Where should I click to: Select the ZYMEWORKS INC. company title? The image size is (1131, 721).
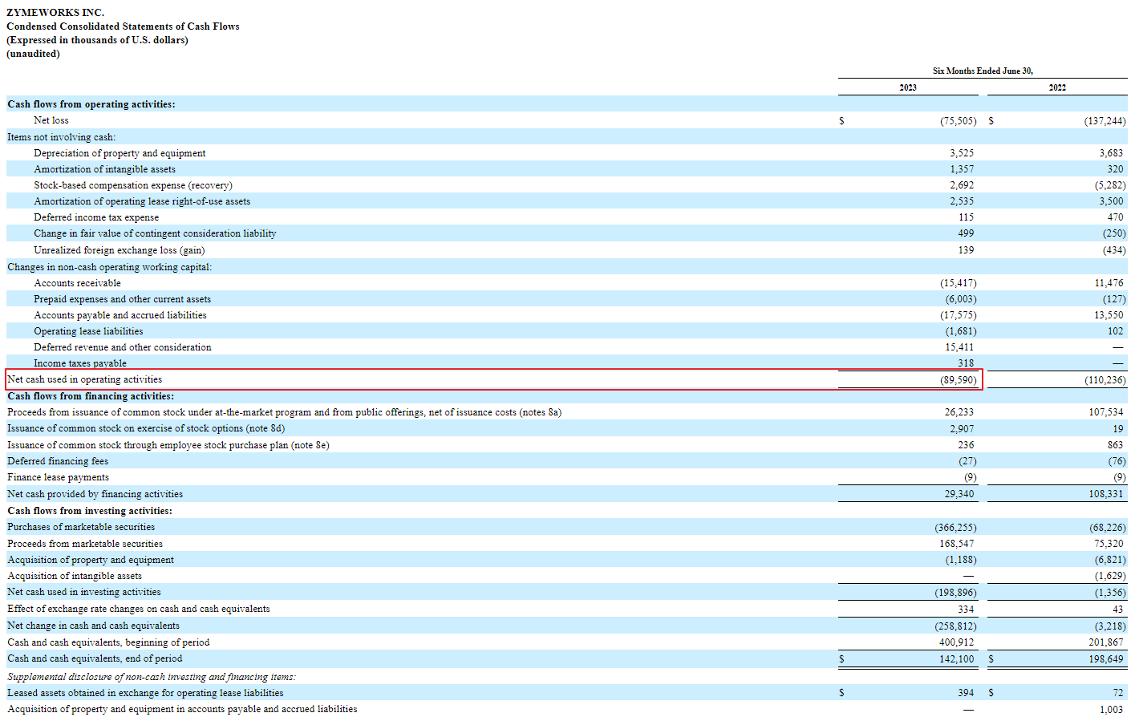point(55,12)
